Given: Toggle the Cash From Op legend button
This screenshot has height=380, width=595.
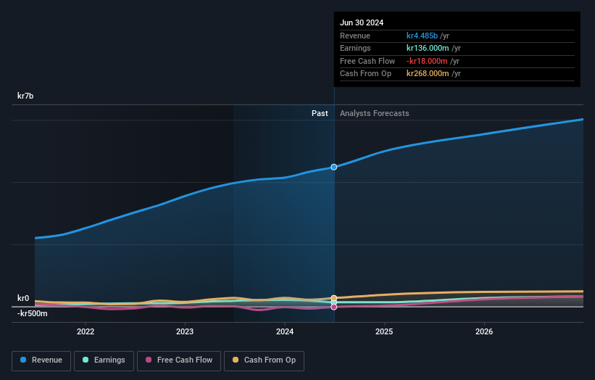Looking at the screenshot, I should 264,360.
